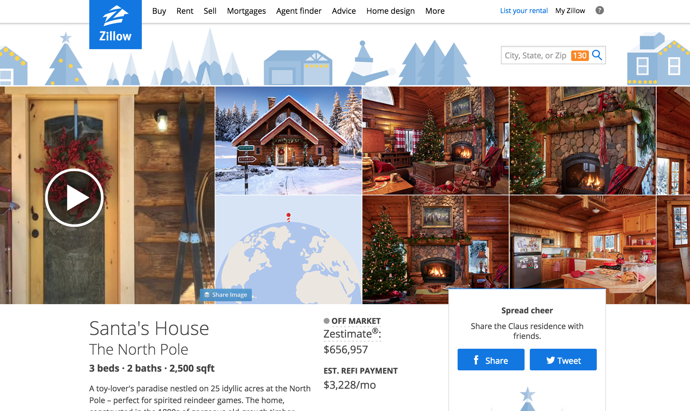This screenshot has height=411, width=690.
Task: Tweet the Claus residence
Action: pyautogui.click(x=563, y=360)
